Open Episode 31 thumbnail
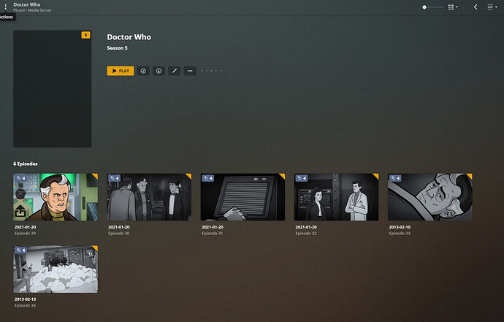The width and height of the screenshot is (504, 322). click(243, 197)
